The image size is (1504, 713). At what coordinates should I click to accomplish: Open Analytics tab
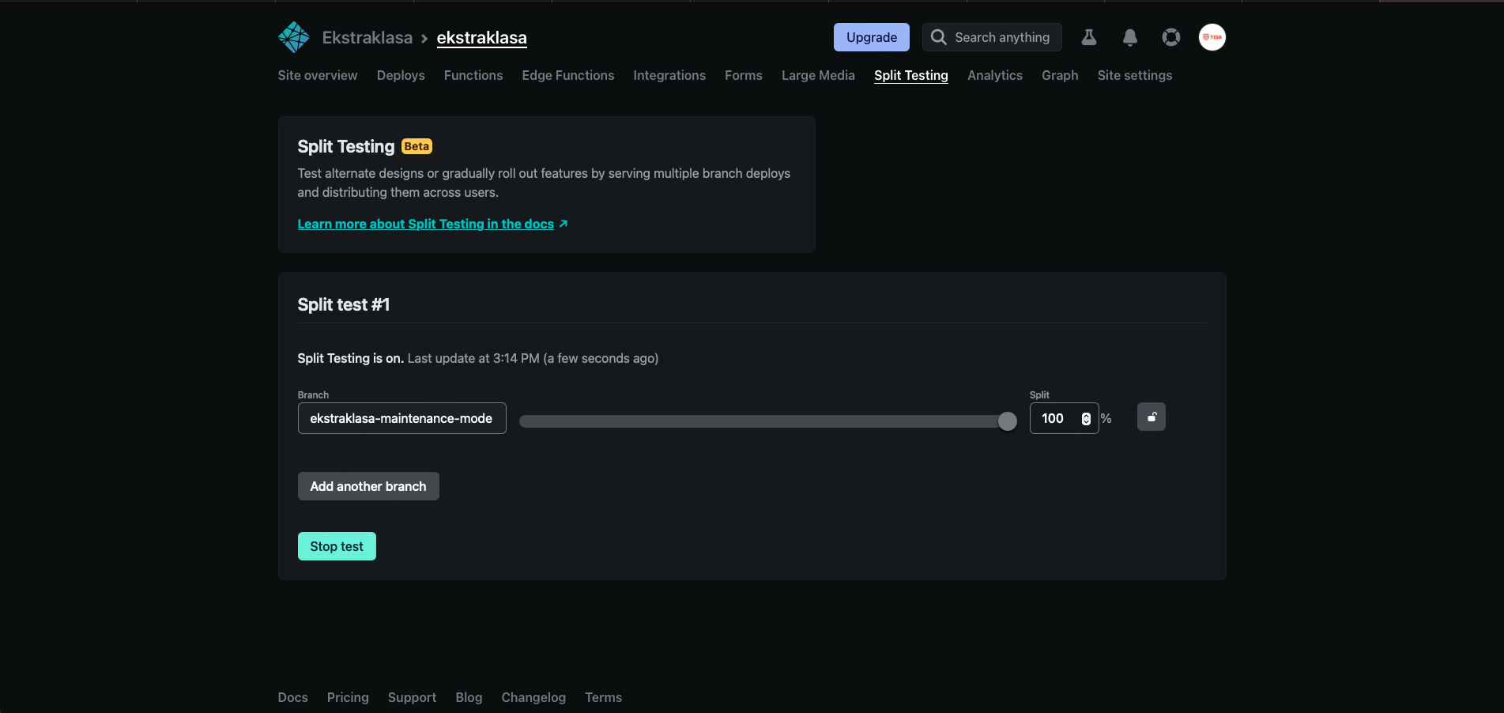point(995,75)
